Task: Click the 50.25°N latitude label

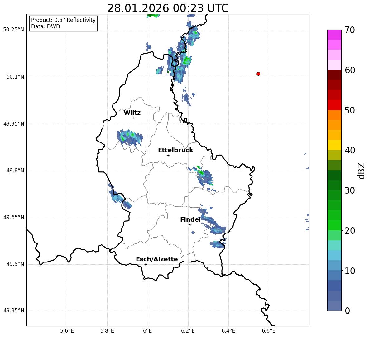Action: [14, 30]
